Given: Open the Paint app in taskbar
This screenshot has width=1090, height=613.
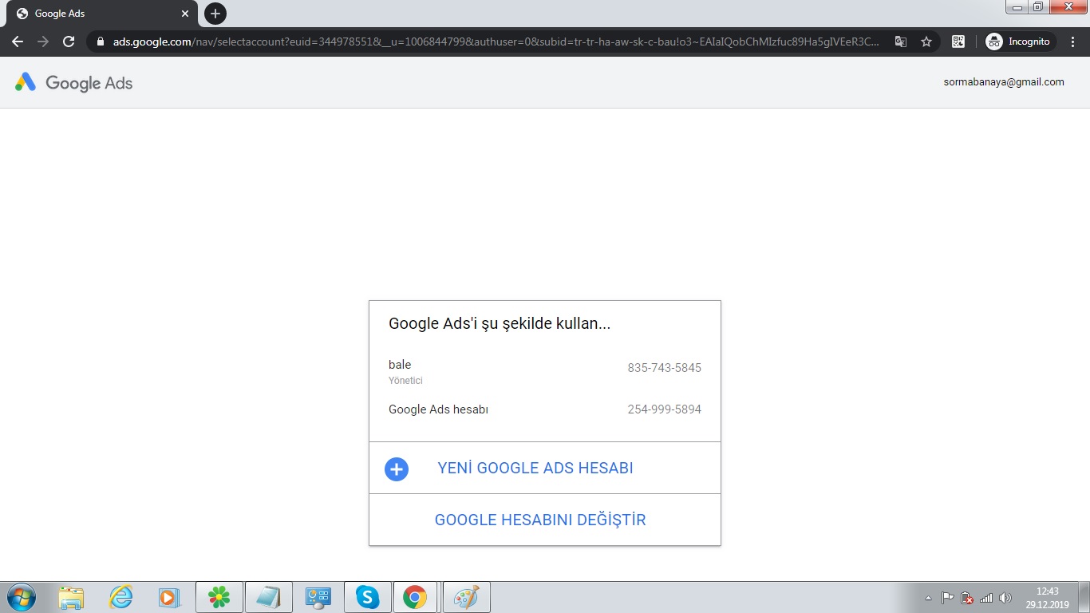Looking at the screenshot, I should (466, 597).
